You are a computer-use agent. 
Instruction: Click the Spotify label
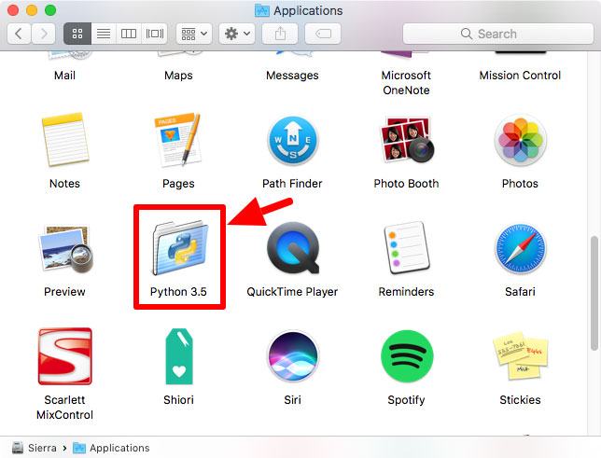406,400
